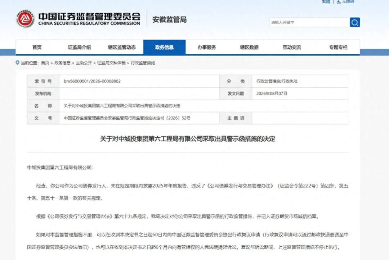Image resolution: width=389 pixels, height=260 pixels.
Task: Click the 索引号 label cell
Action: coord(43,81)
